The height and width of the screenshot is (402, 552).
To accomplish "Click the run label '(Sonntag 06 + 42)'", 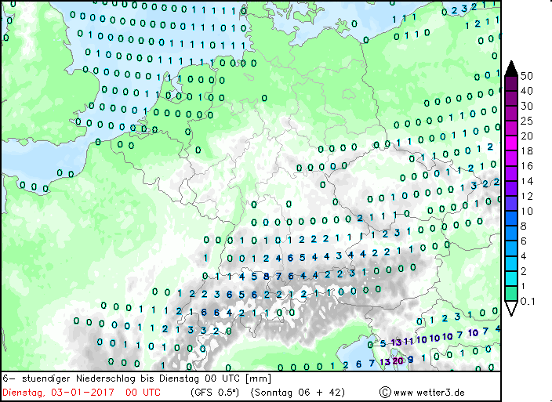I will click(x=297, y=393).
